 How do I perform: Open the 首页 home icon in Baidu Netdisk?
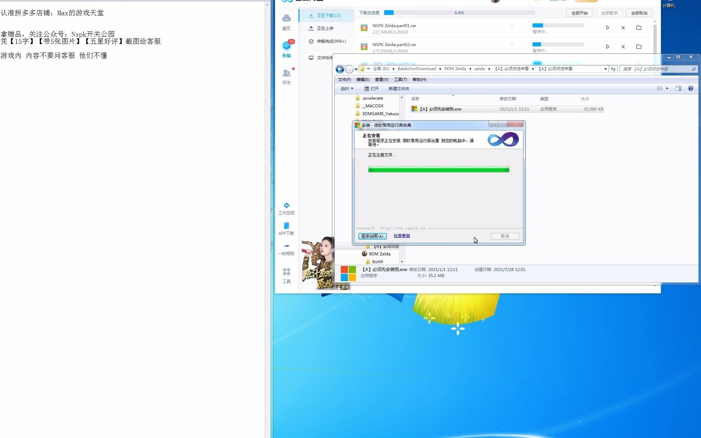click(286, 22)
